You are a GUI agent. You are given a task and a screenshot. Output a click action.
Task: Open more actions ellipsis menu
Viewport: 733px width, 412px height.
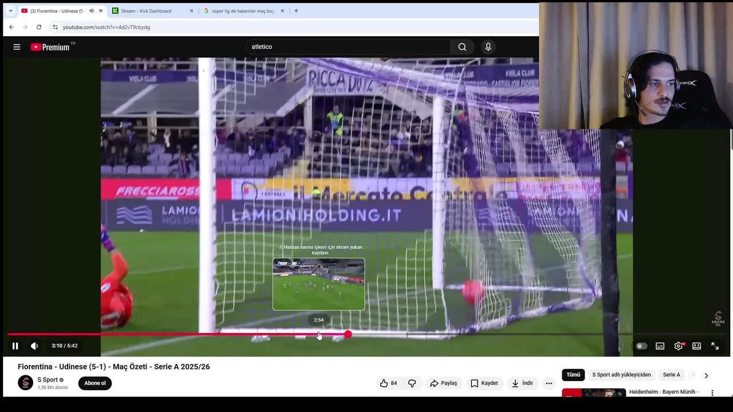point(549,383)
